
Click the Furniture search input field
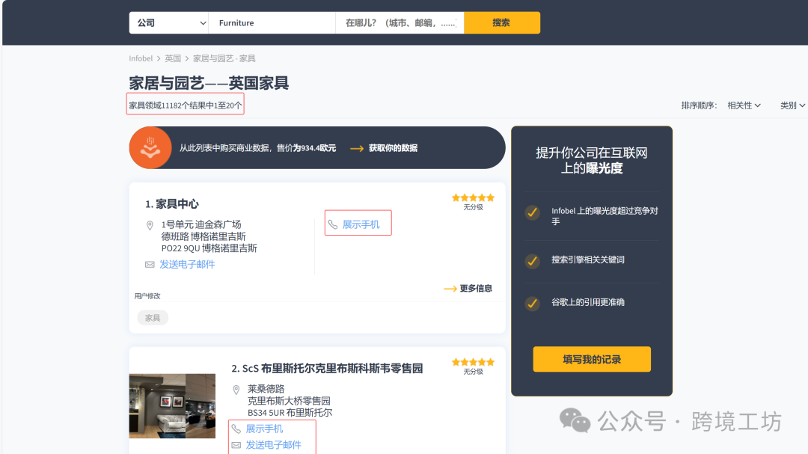(272, 22)
